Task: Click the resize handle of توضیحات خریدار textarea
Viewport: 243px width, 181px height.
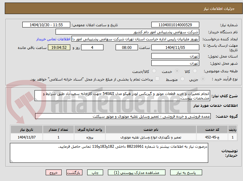Action: point(11,161)
